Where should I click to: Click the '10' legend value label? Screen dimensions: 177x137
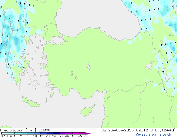click(x=35, y=136)
